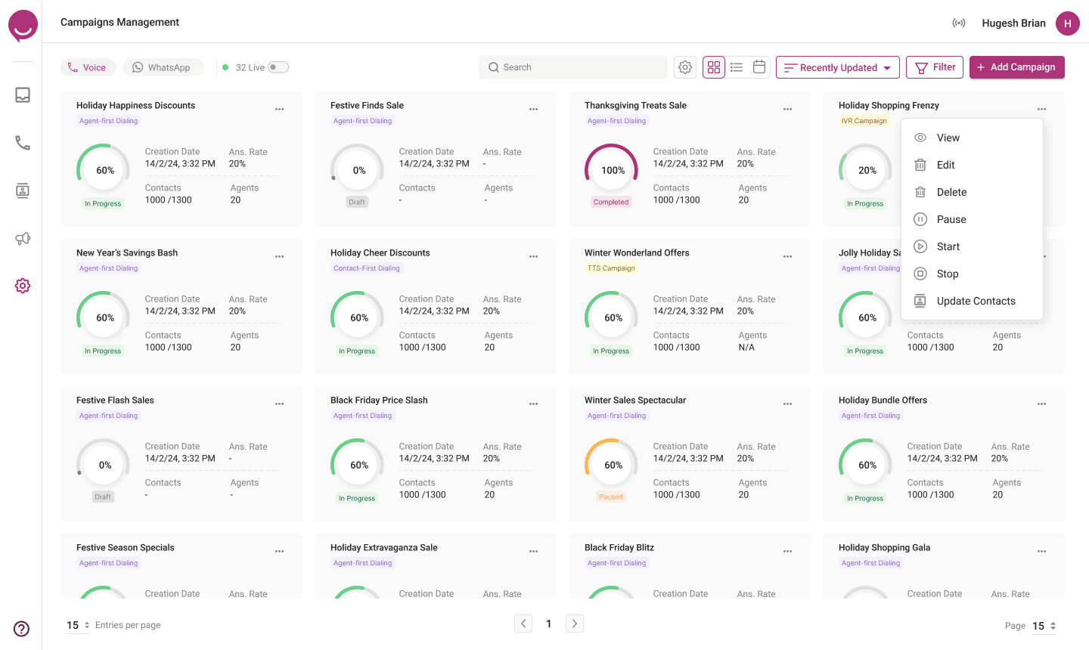Click the 100% progress ring on Thanksgiving card
1089x650 pixels.
[613, 171]
